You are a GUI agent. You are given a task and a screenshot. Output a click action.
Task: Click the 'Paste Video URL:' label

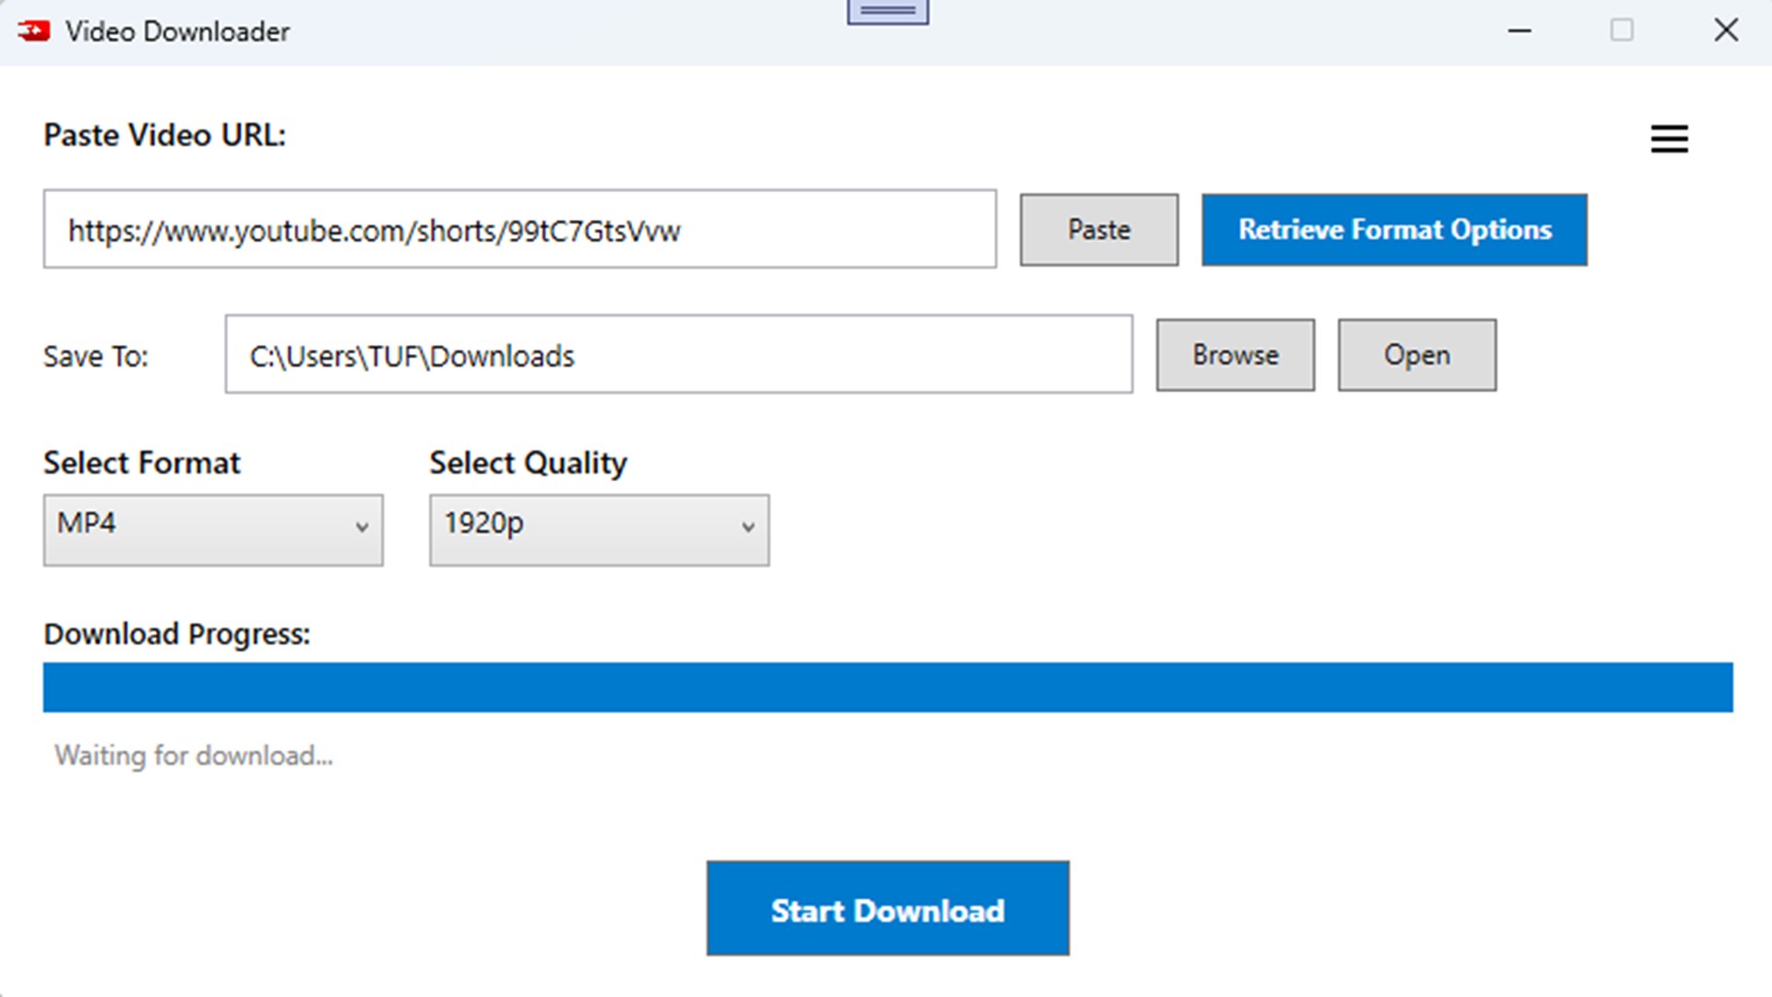tap(164, 136)
